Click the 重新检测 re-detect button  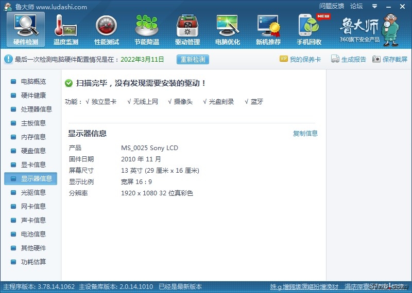193,60
